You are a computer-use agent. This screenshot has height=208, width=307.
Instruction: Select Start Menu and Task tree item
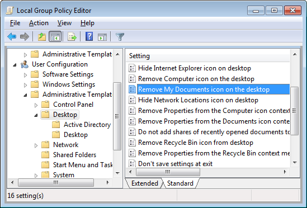(x=83, y=165)
